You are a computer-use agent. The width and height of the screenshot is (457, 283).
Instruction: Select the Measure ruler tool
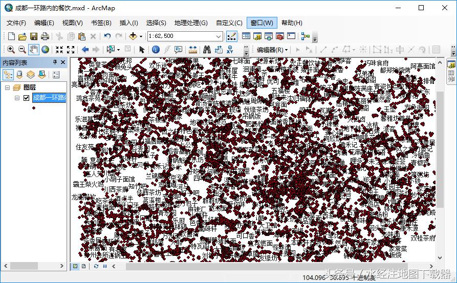pyautogui.click(x=193, y=50)
